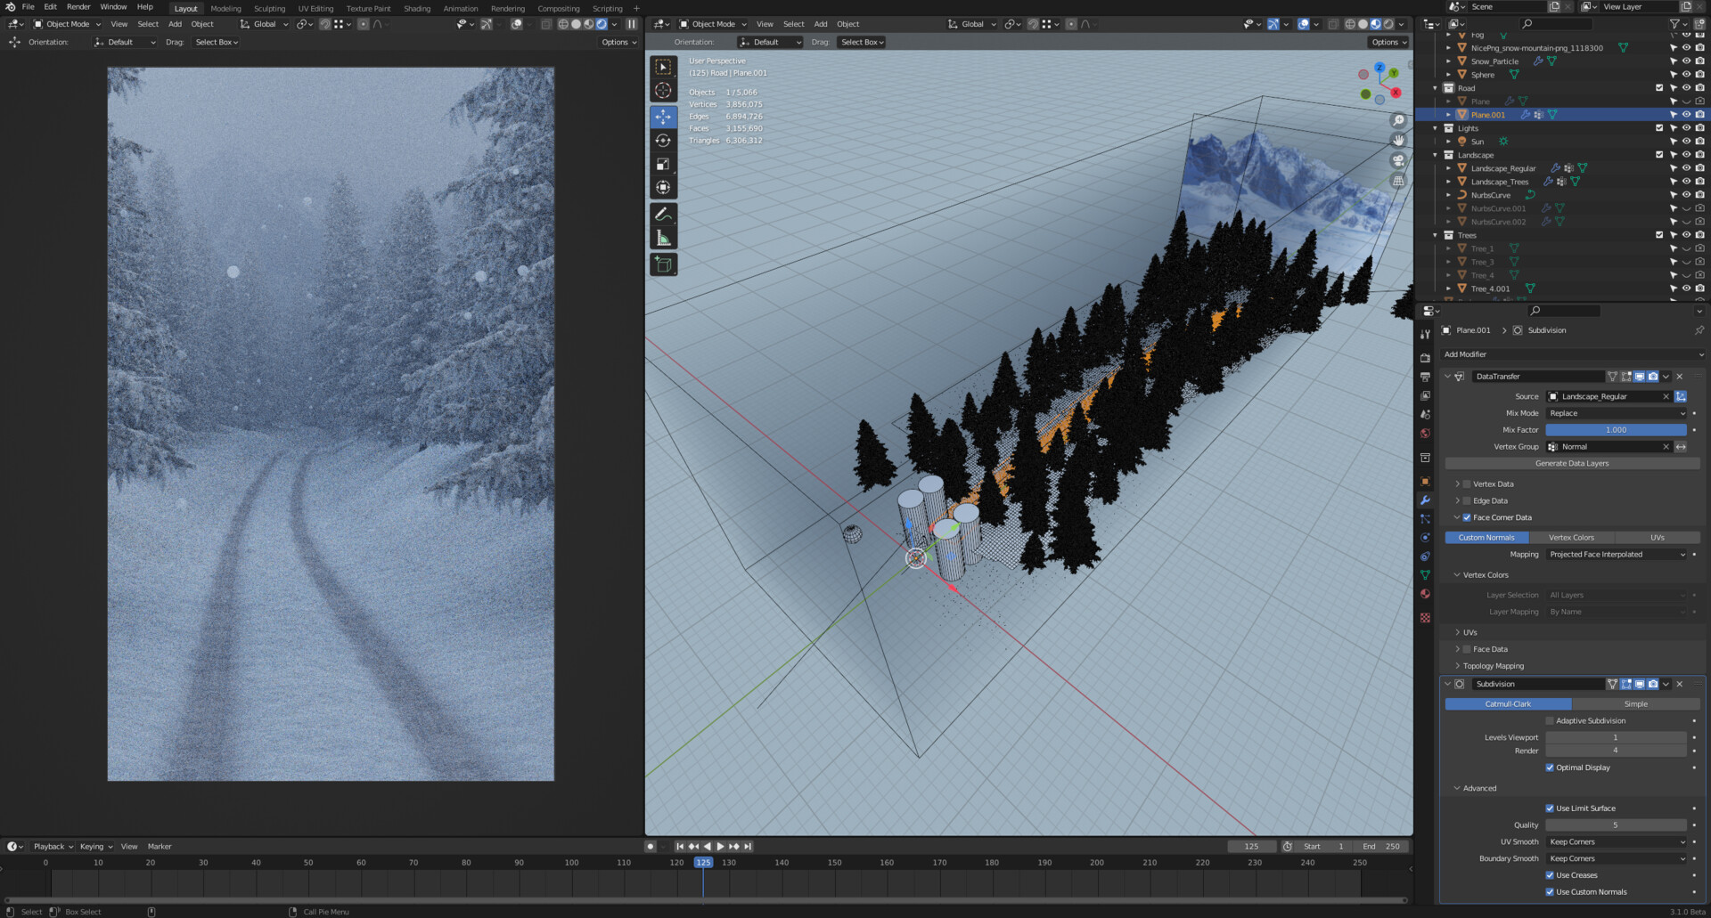The image size is (1711, 918).
Task: Select the Scale tool icon
Action: click(663, 164)
